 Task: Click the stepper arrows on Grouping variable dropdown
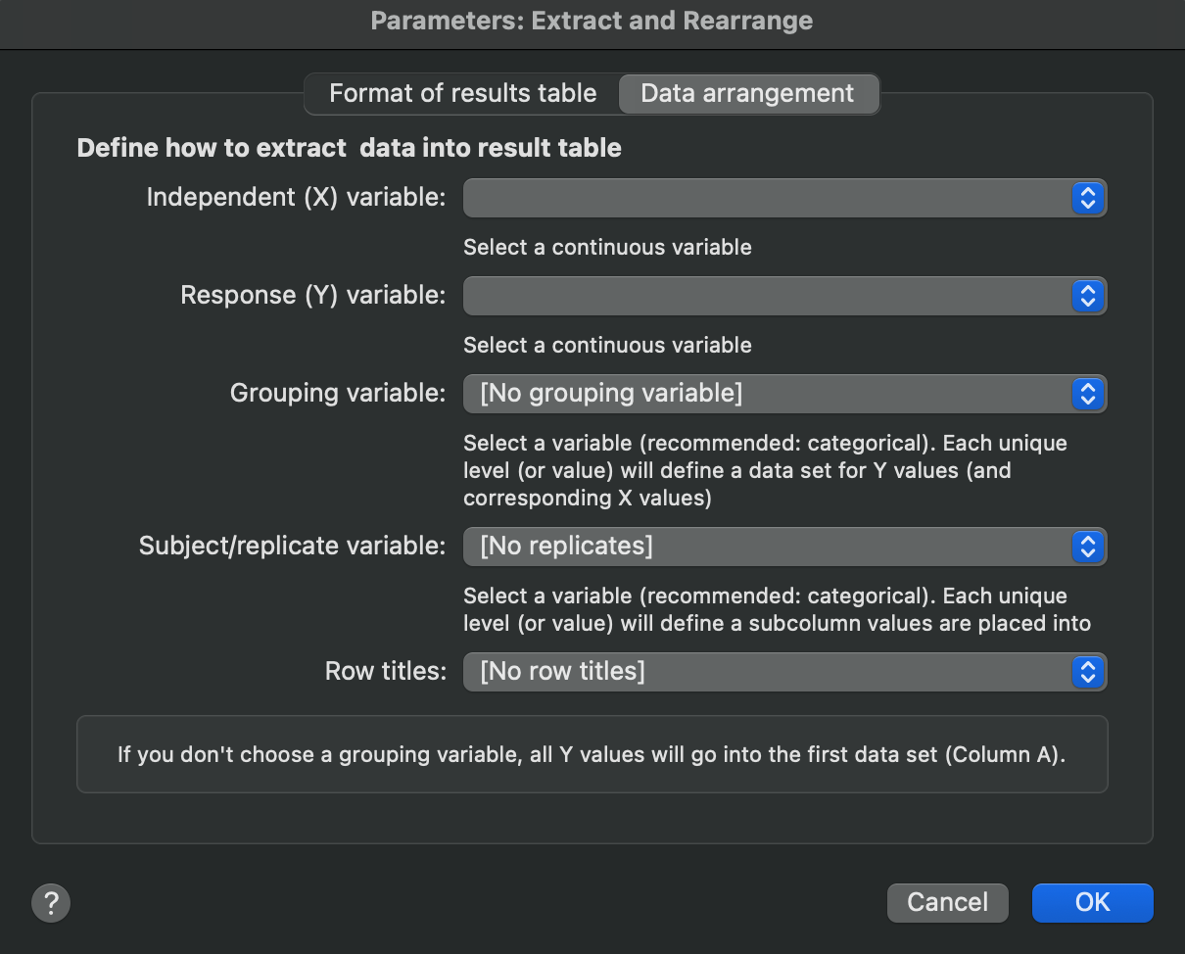coord(1088,394)
